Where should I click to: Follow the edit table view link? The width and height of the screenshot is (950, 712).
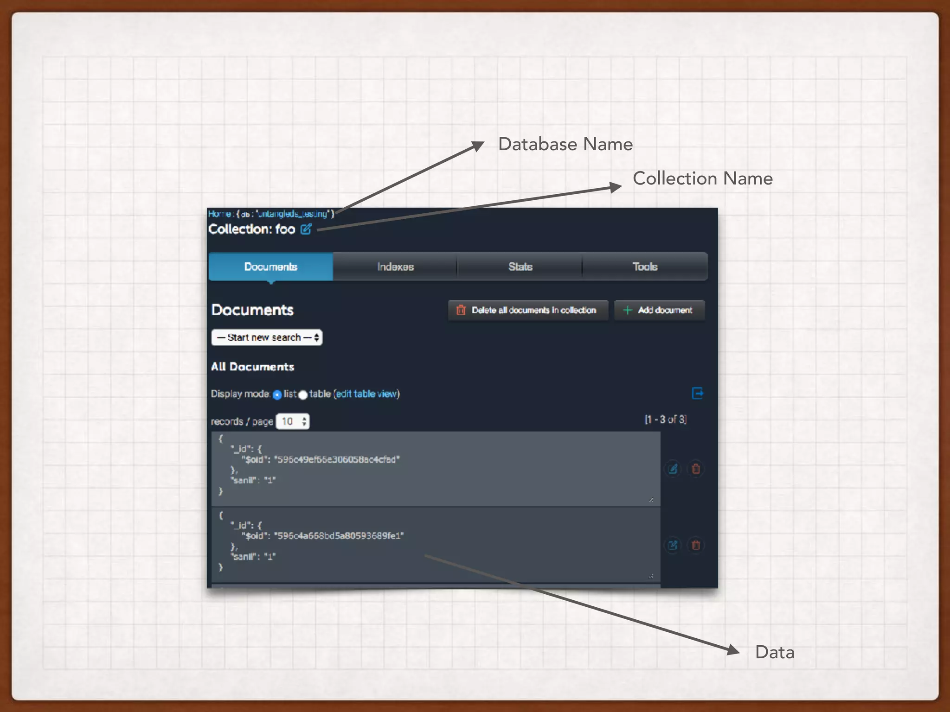tap(366, 394)
